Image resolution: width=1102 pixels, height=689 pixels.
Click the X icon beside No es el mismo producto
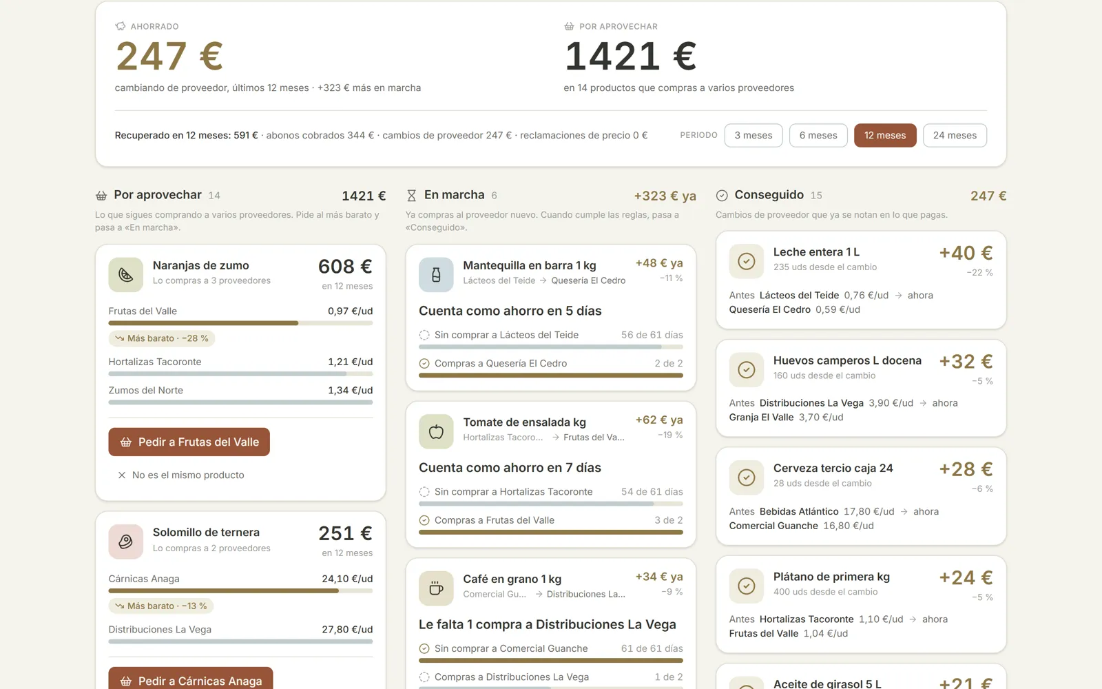point(122,475)
